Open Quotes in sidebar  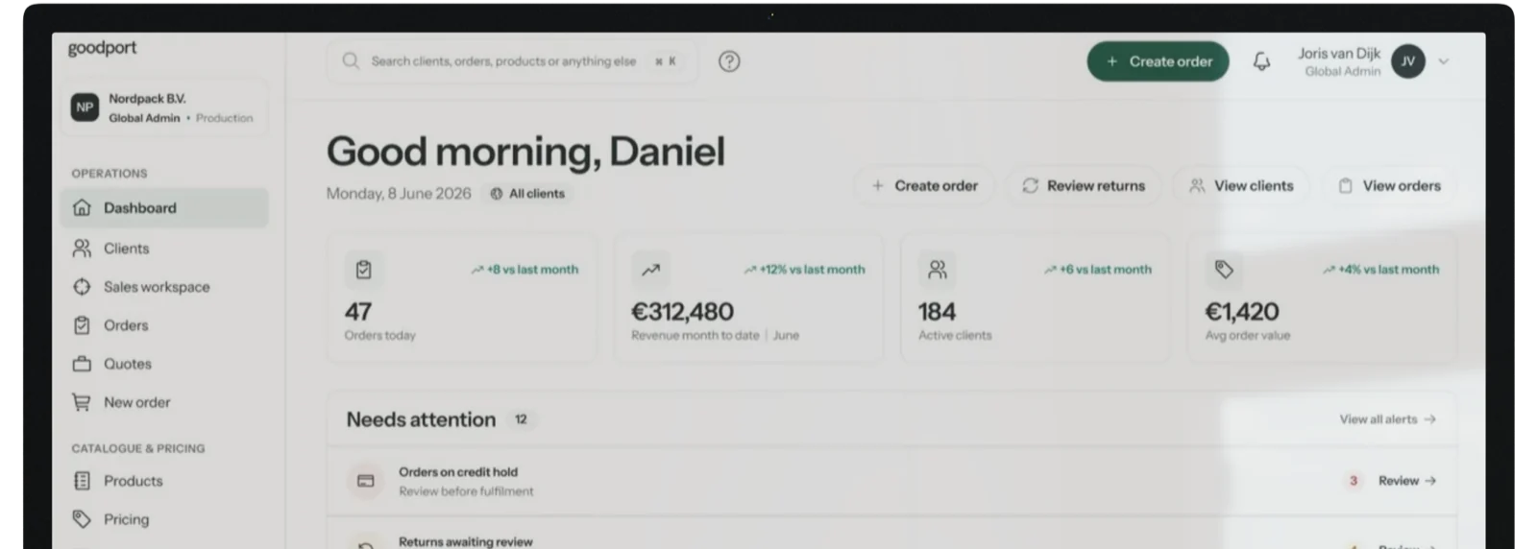pyautogui.click(x=164, y=364)
